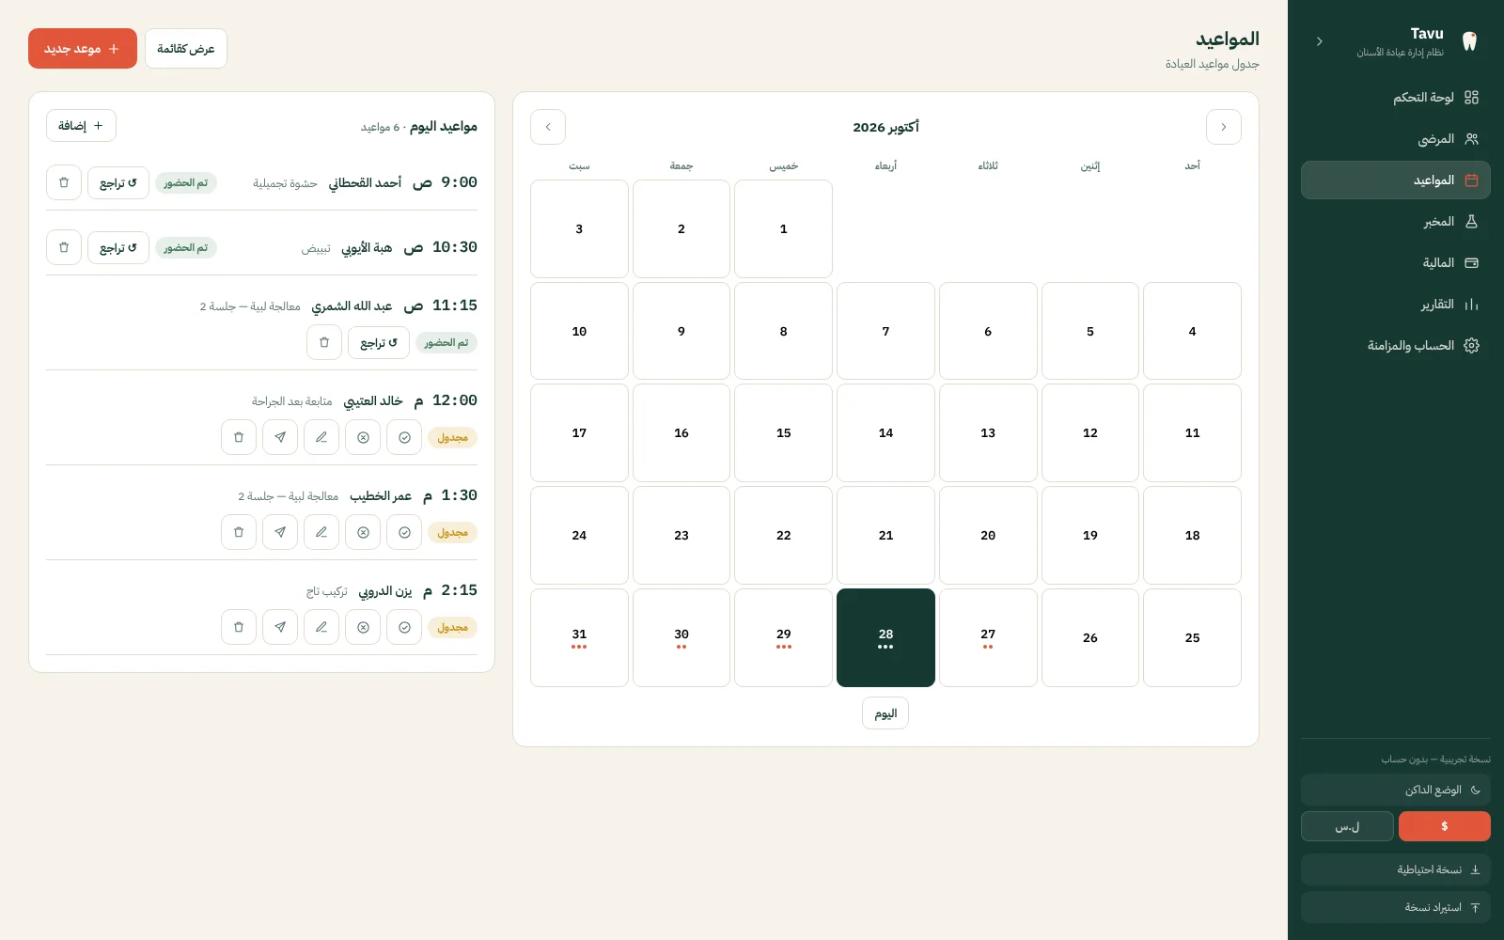
Task: Send reminder for the 2:15 appointment
Action: (280, 627)
